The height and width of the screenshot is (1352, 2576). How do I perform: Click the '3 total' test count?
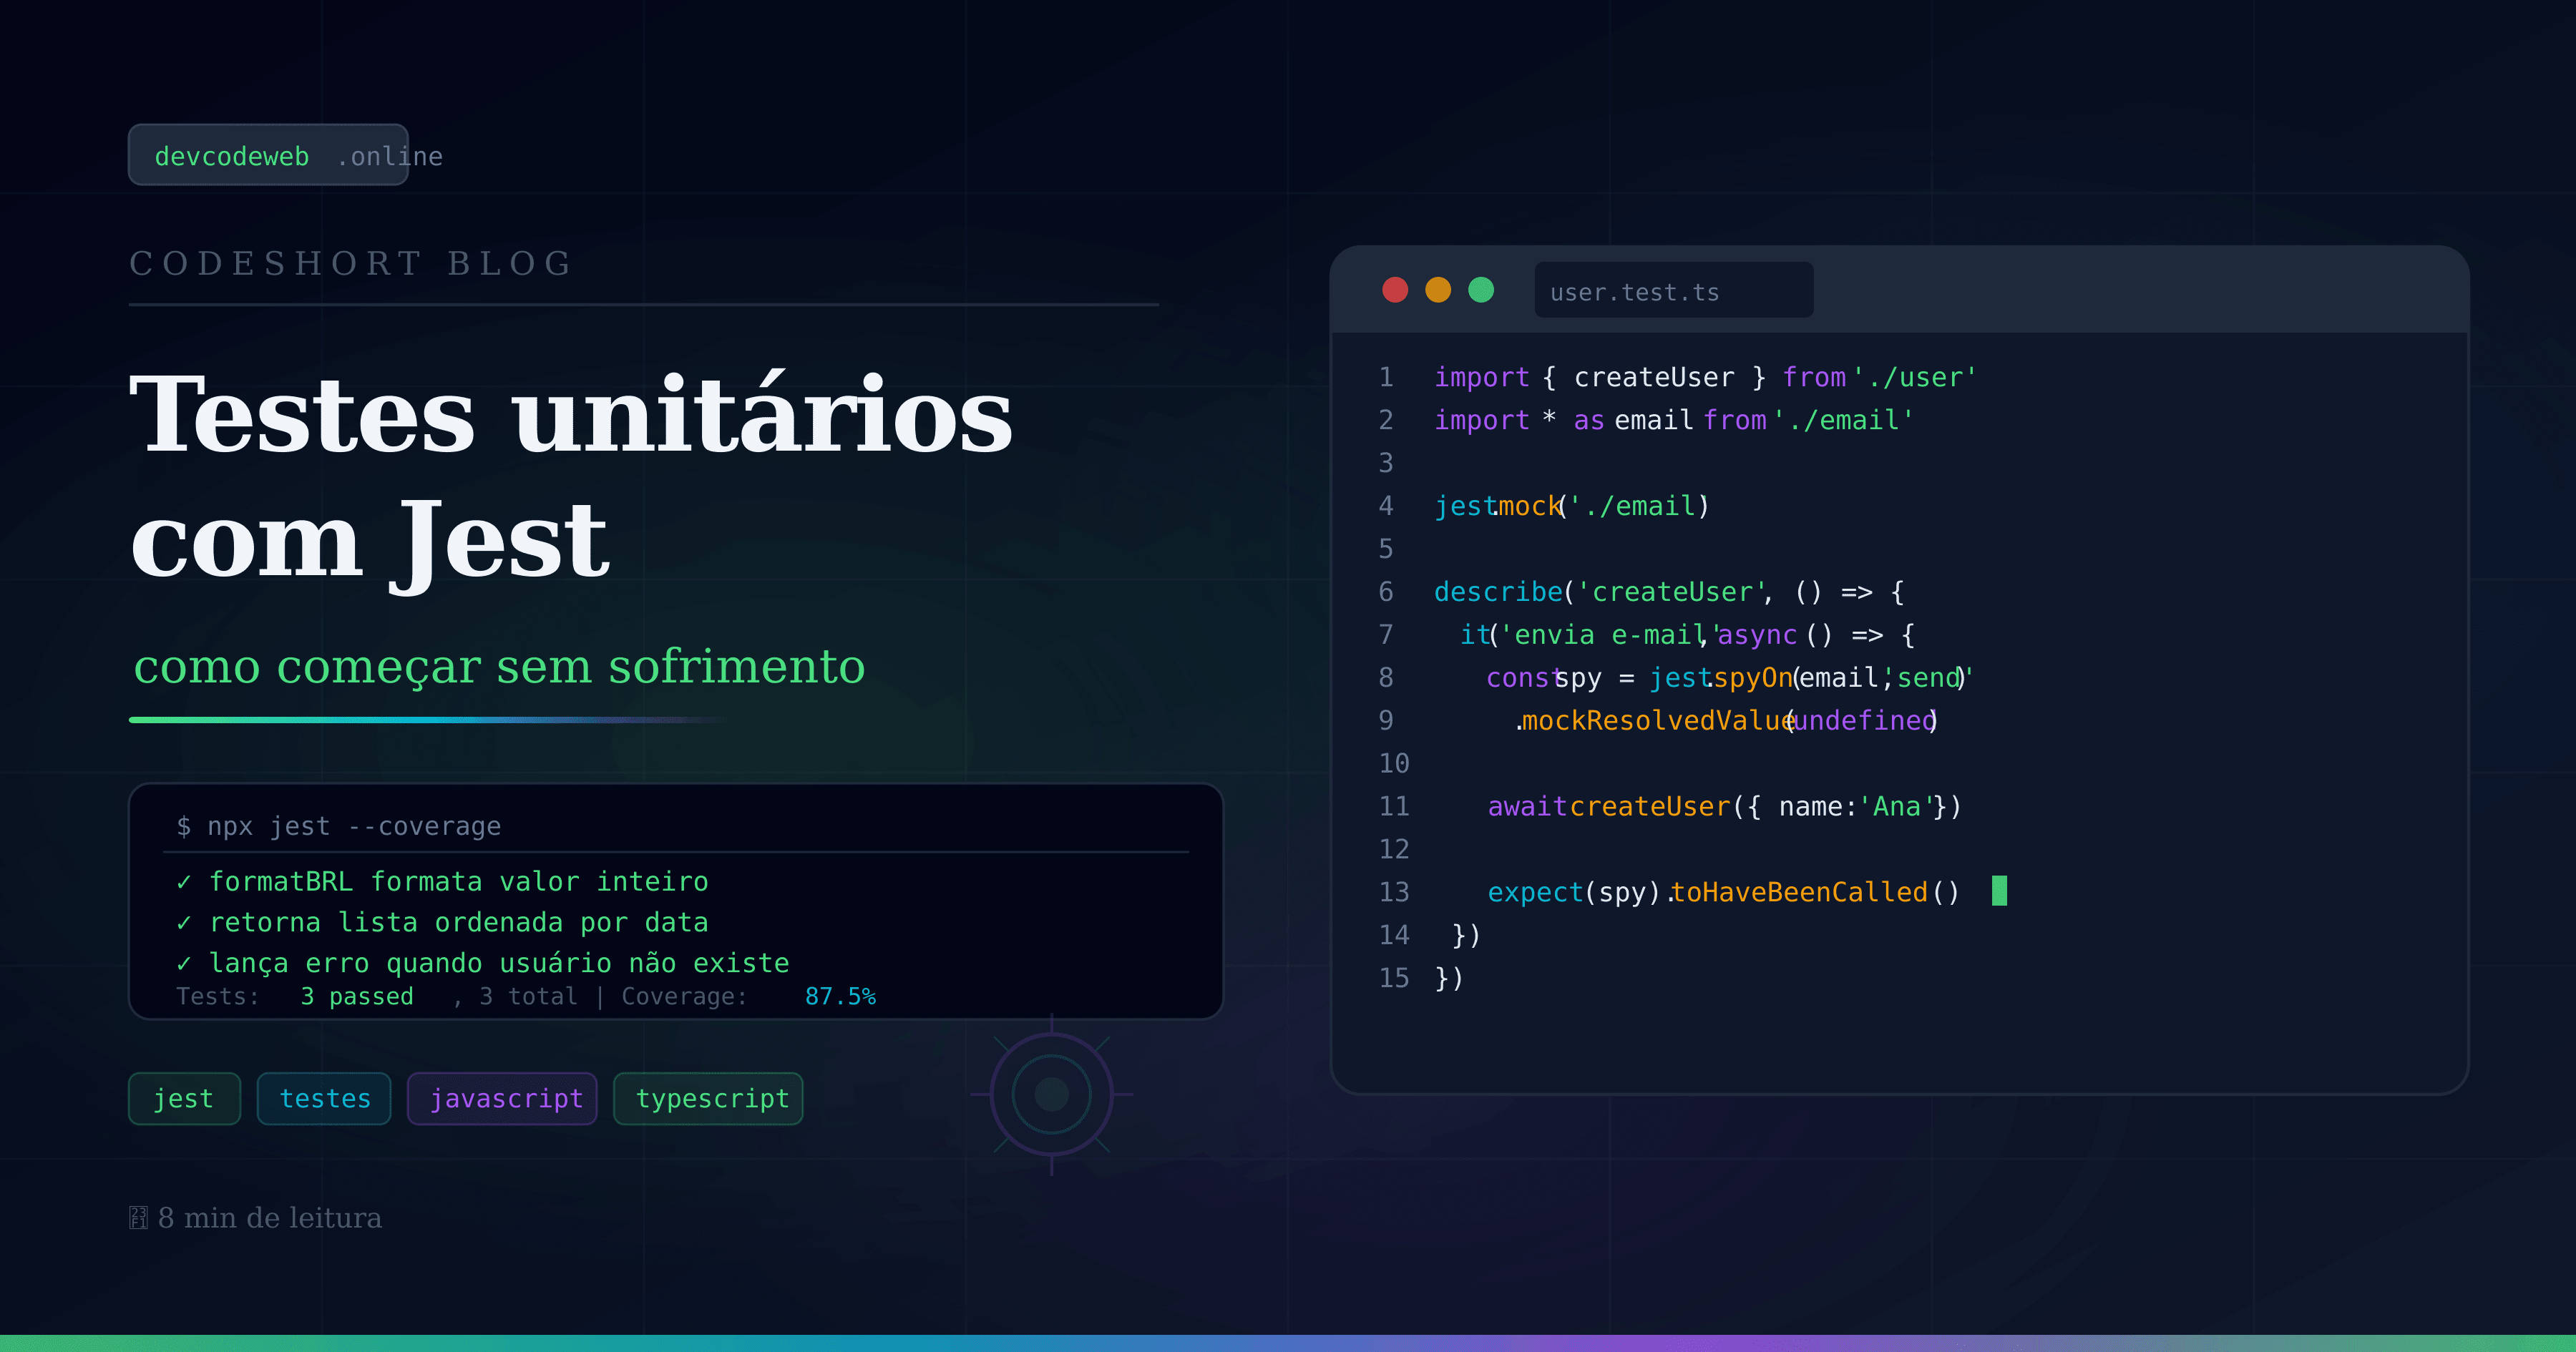click(x=528, y=996)
